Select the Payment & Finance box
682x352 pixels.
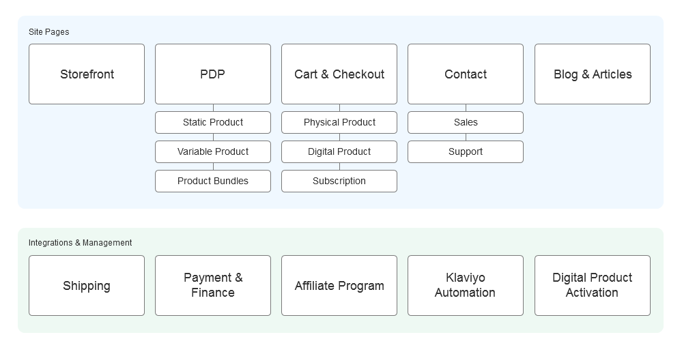[x=213, y=286]
